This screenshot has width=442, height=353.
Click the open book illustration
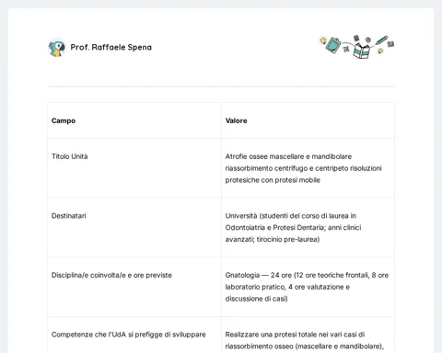pos(361,51)
